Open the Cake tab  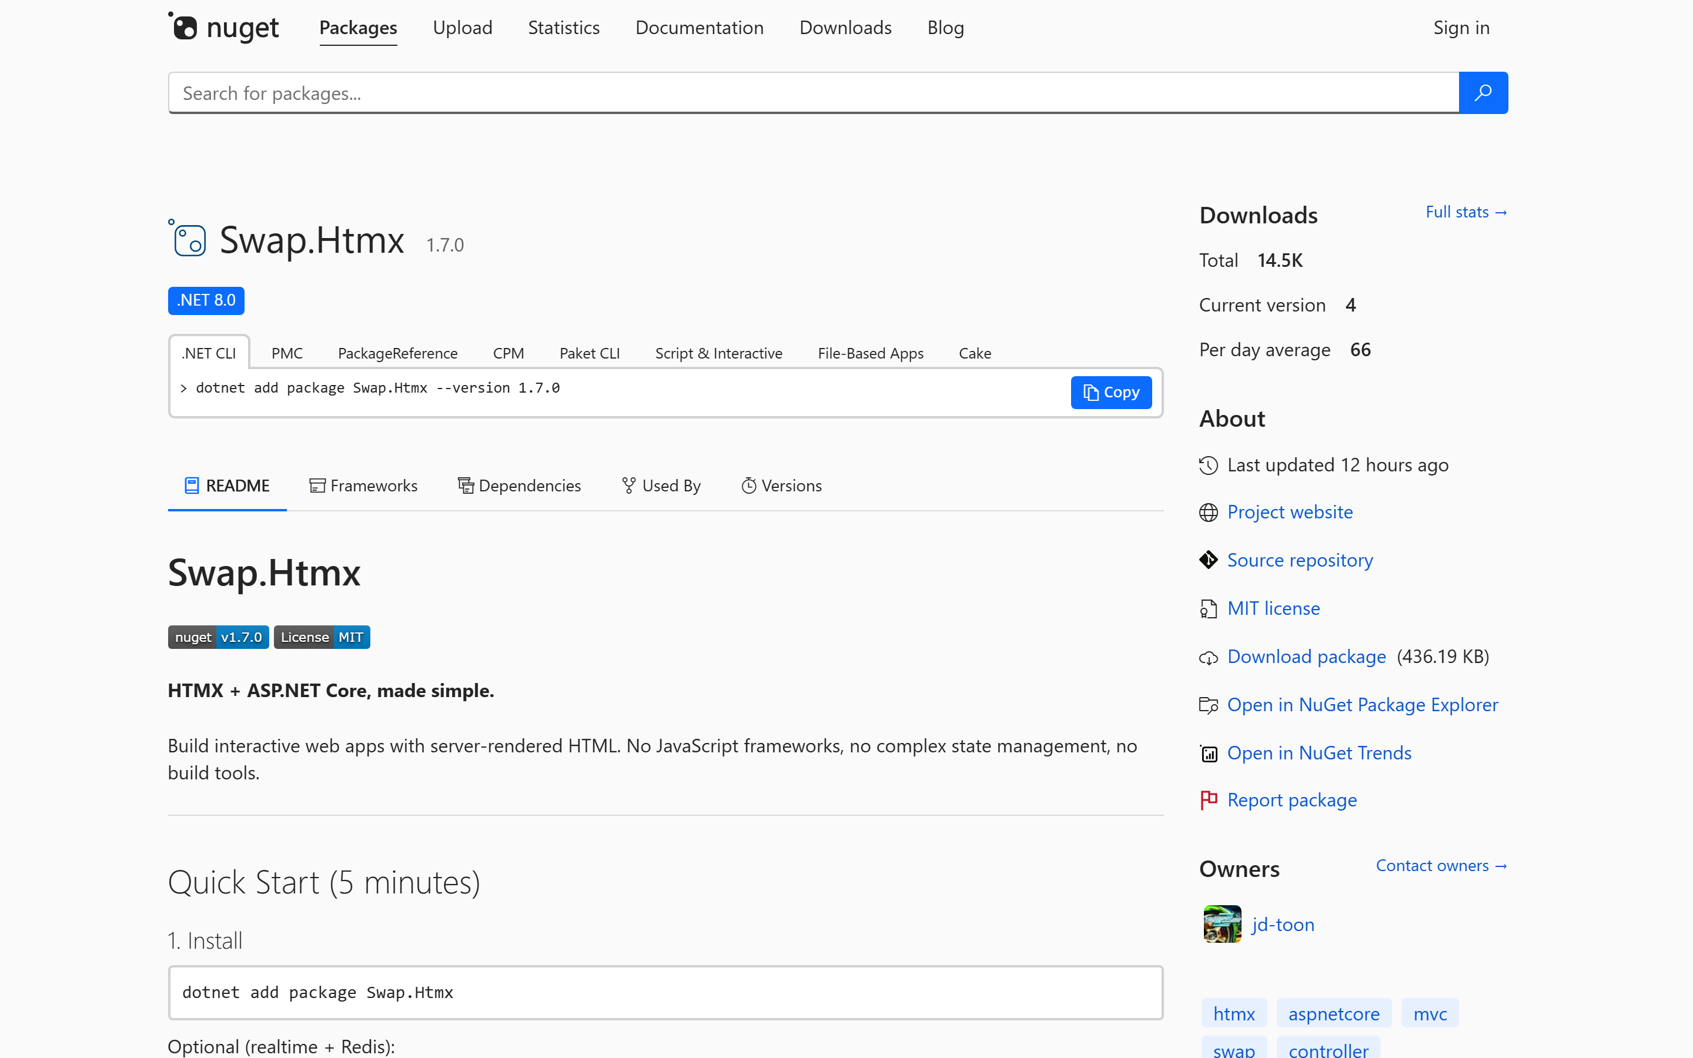[975, 353]
